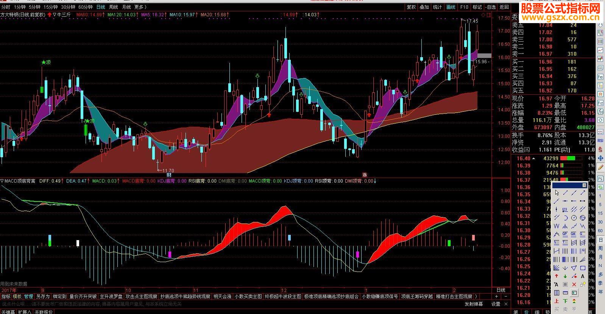Select the 123 wave numbering tool

(x=565, y=210)
